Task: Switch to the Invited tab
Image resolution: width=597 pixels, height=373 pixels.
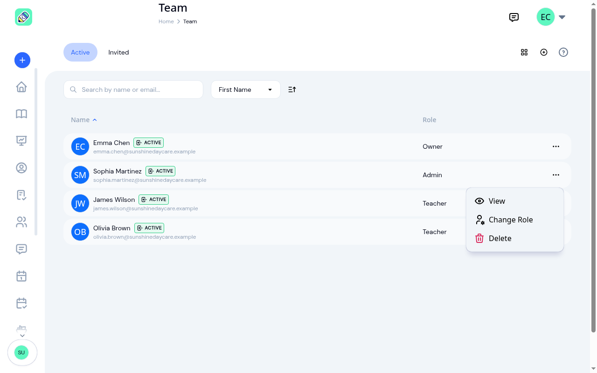Action: tap(118, 52)
